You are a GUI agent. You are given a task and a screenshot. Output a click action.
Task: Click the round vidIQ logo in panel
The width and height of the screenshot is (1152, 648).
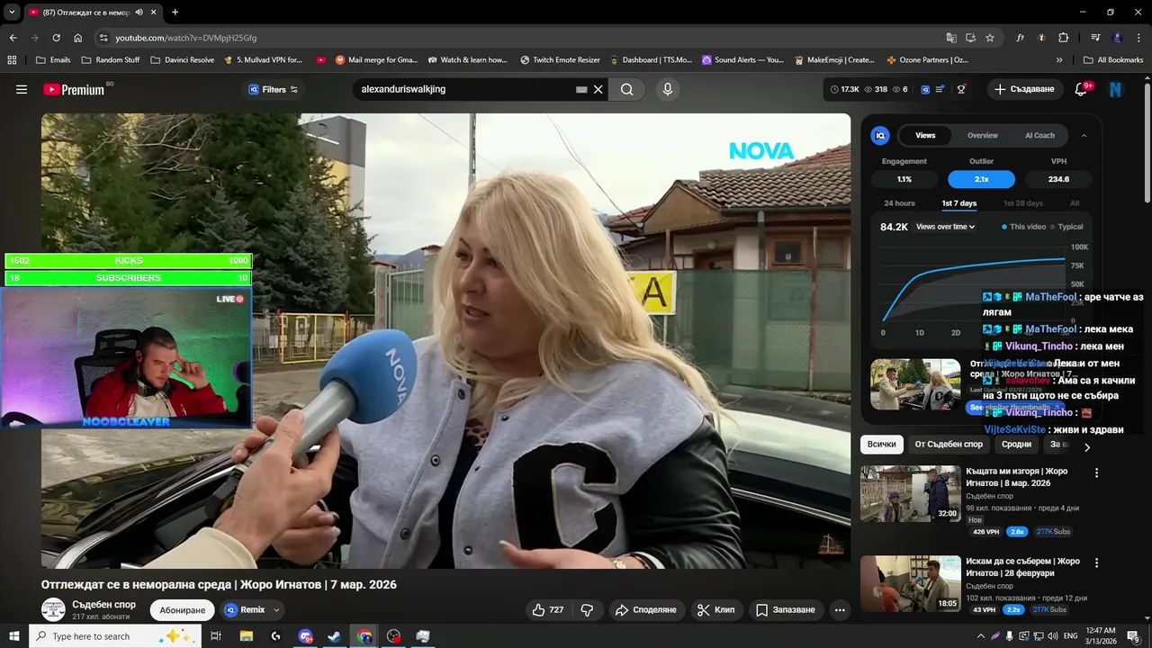[x=880, y=135]
